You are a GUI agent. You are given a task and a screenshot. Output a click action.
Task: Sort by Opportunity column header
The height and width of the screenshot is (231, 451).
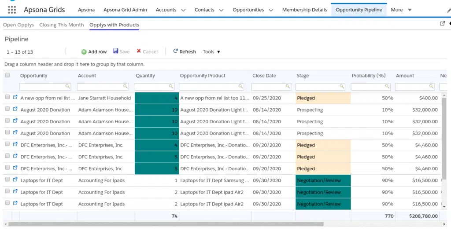(x=33, y=76)
